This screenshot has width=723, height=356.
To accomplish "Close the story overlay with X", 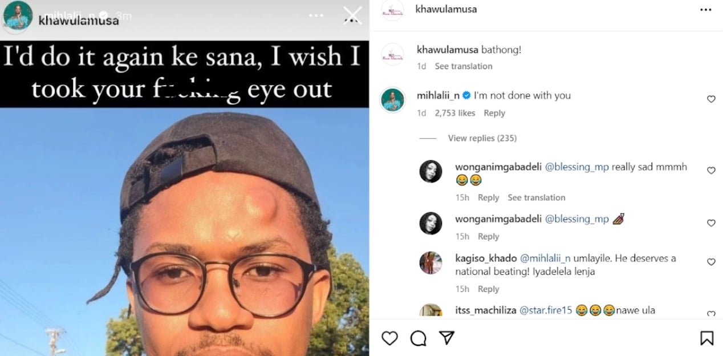I will point(352,15).
